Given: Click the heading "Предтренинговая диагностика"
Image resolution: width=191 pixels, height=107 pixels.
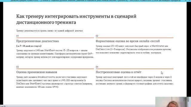Looking at the screenshot, I should pos(38,41).
